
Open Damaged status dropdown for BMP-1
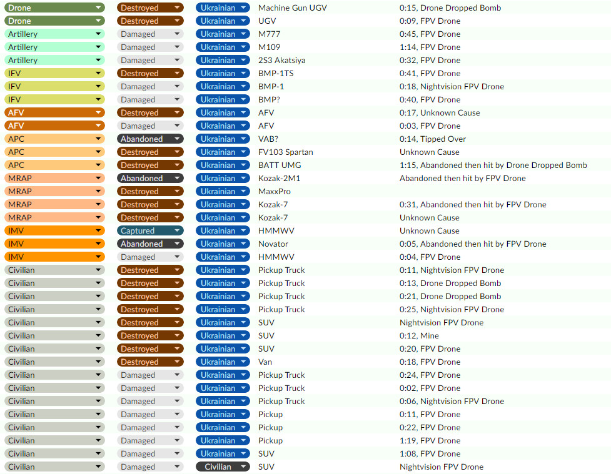coord(150,86)
